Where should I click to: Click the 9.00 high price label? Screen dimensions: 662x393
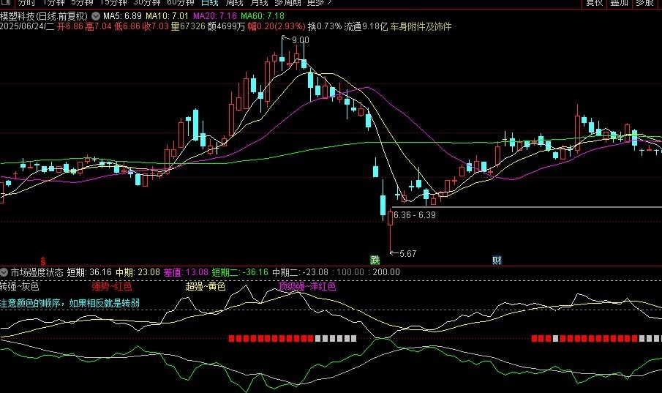coord(300,40)
